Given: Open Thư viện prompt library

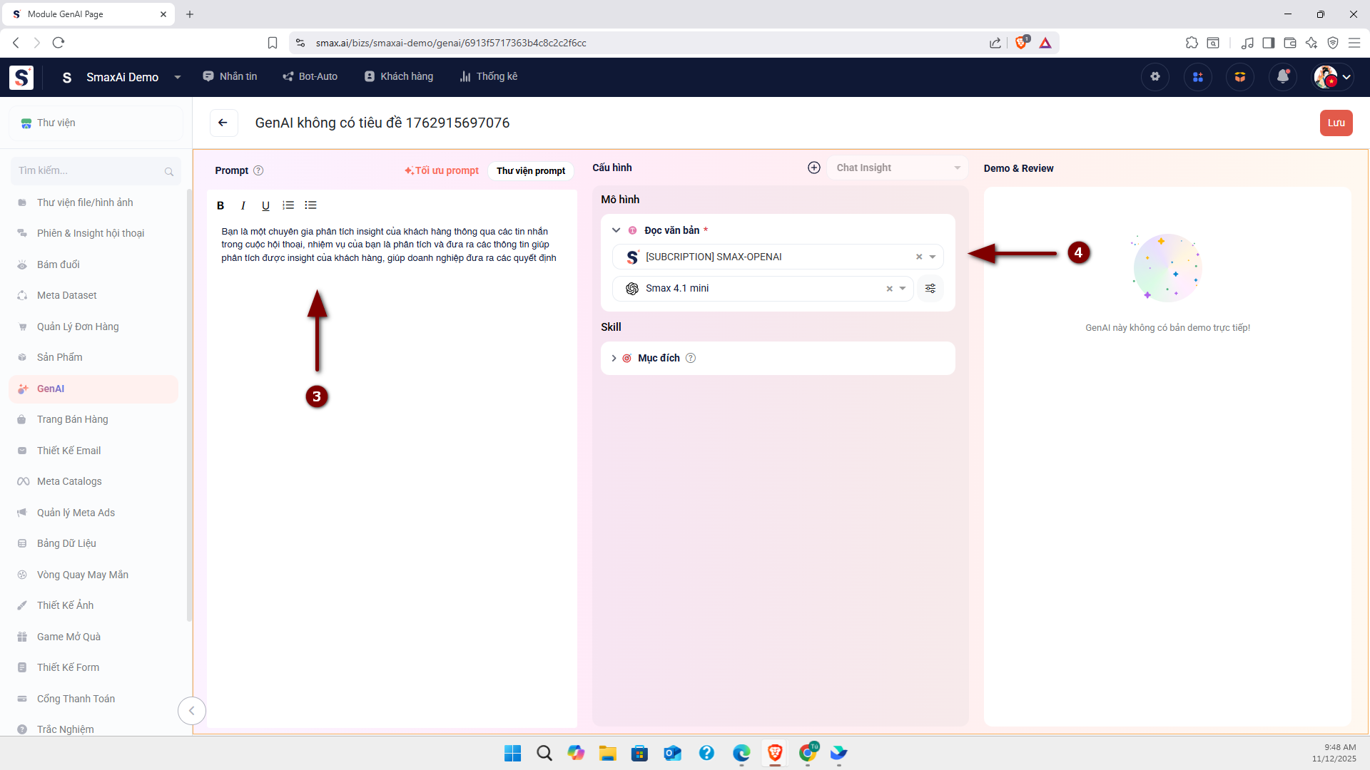Looking at the screenshot, I should click(x=531, y=171).
